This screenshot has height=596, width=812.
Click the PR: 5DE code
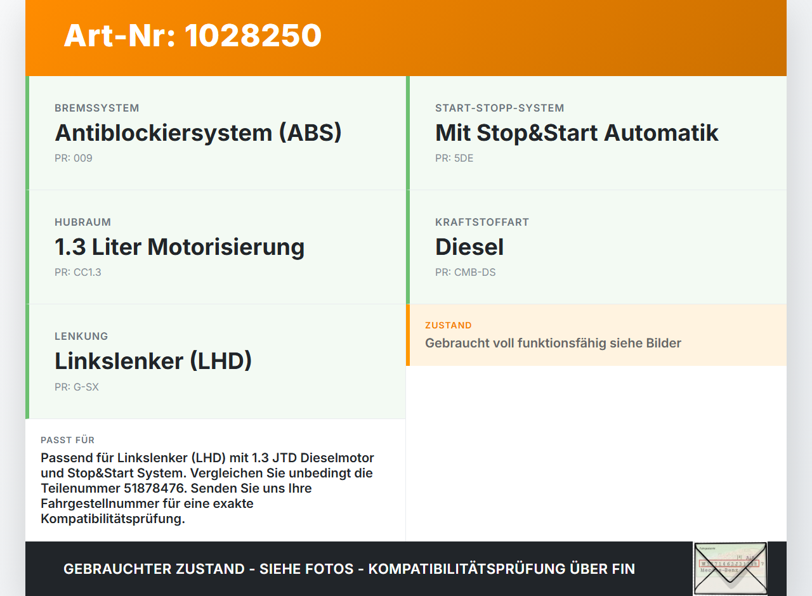click(454, 159)
